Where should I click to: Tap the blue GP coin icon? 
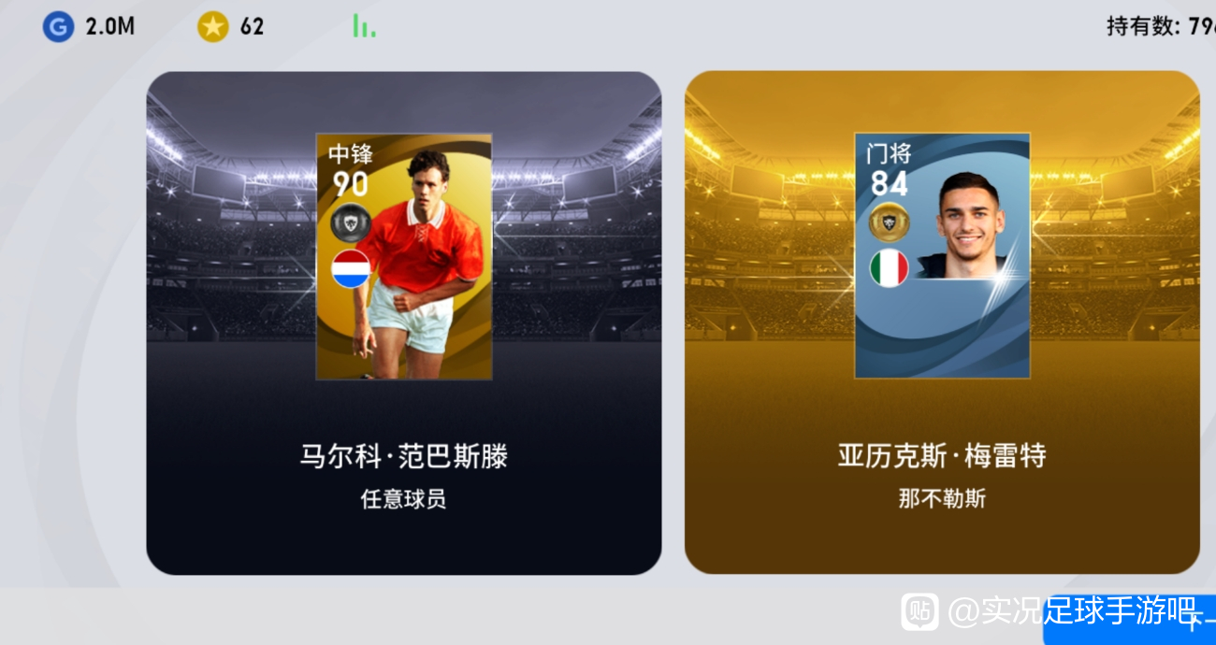[x=57, y=27]
